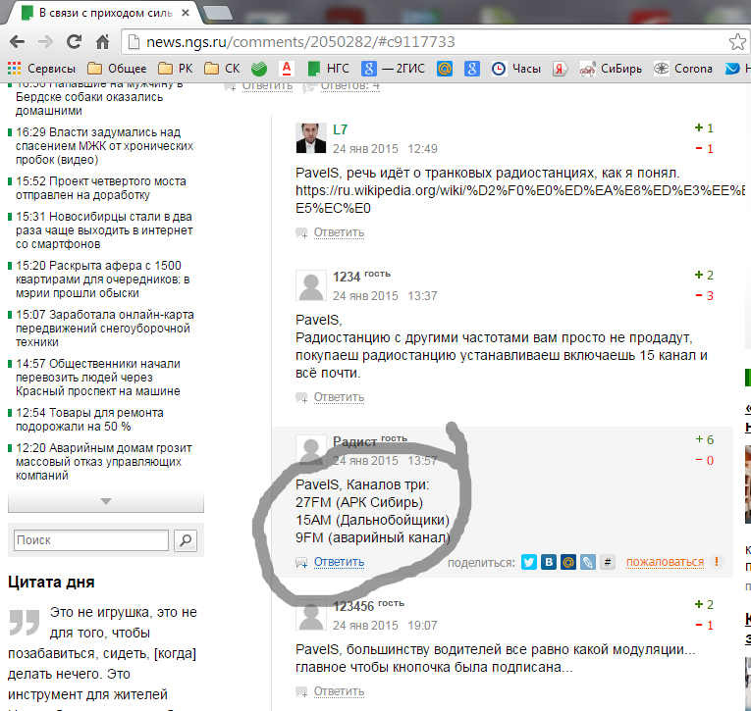Upvote the L7 comment with plus
751x711 pixels.
click(699, 128)
